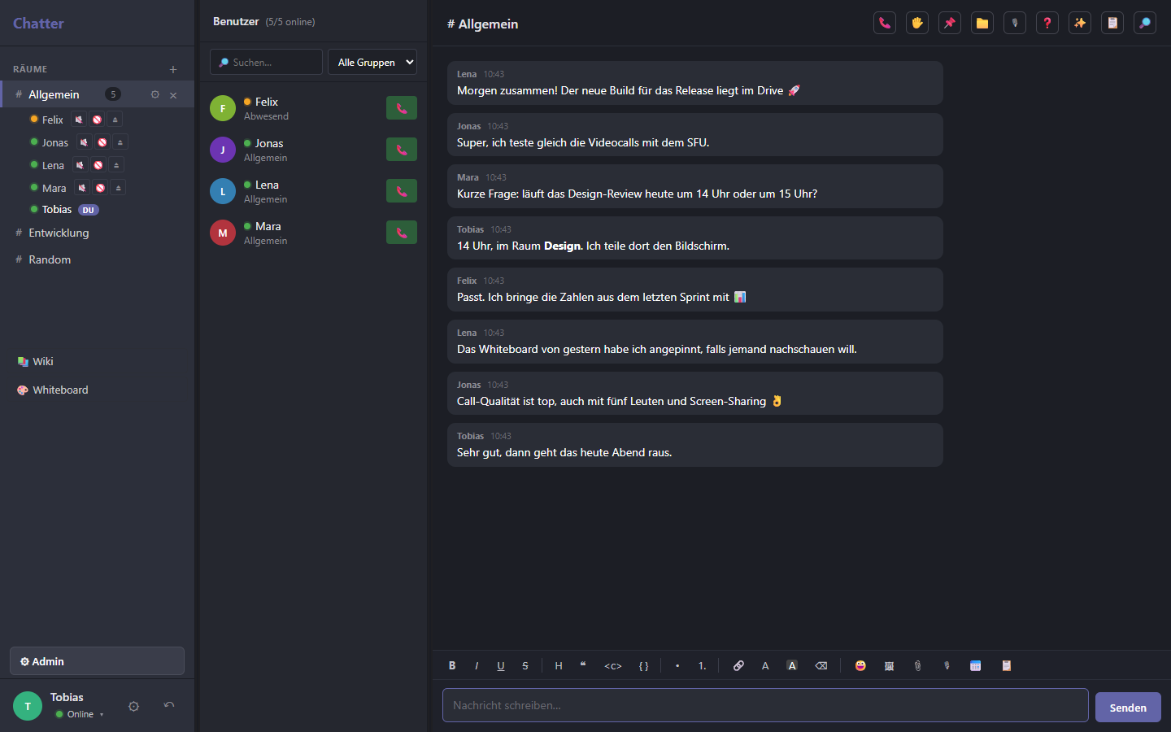Open the Alle Gruppen dropdown
The height and width of the screenshot is (732, 1171).
click(372, 62)
